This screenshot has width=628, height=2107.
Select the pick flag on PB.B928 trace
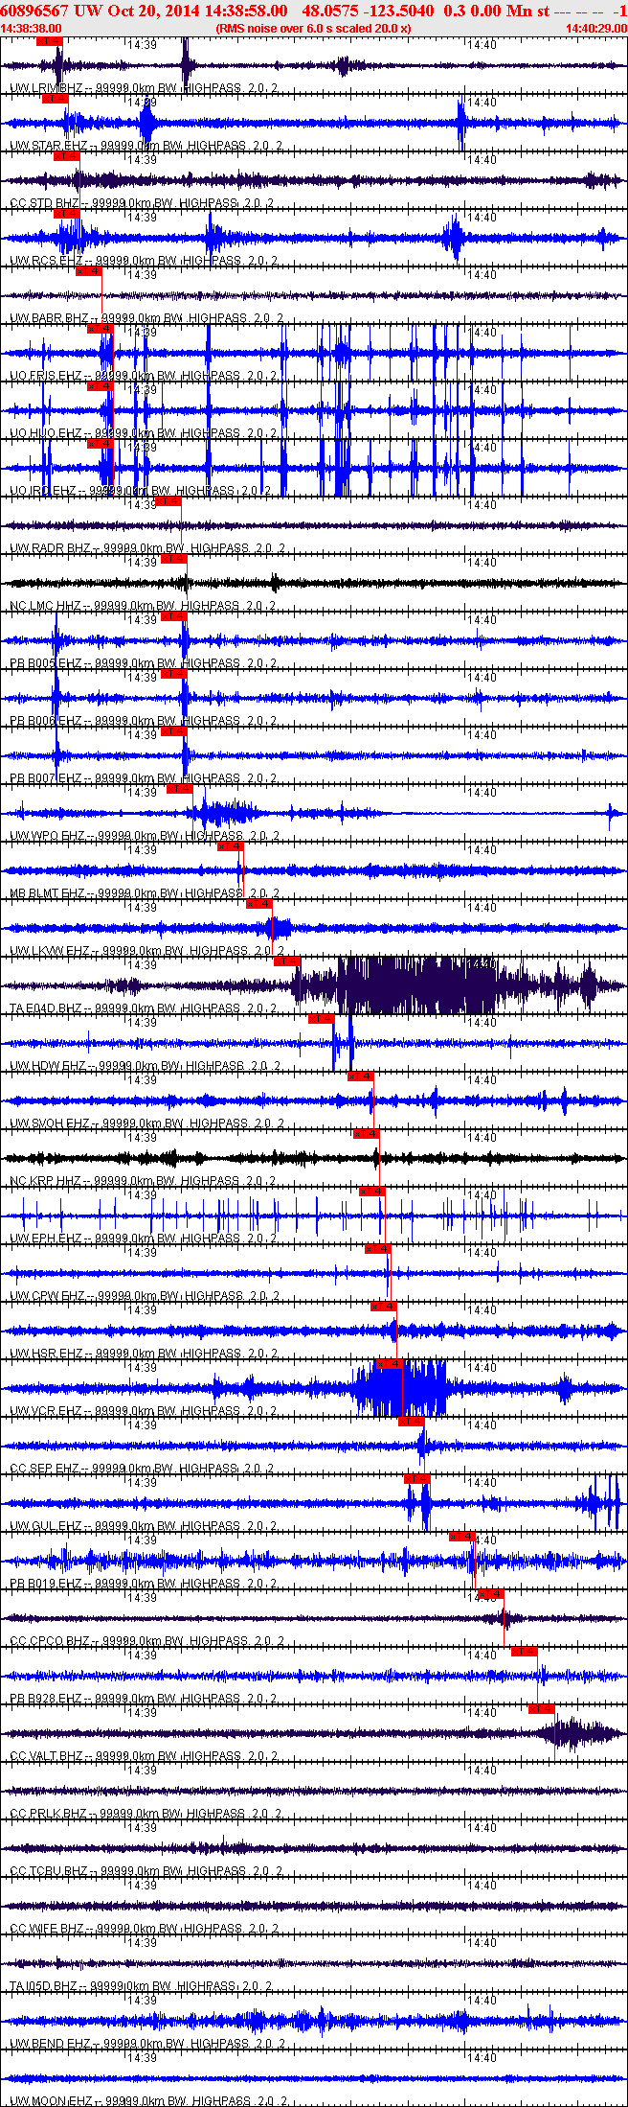tap(524, 1652)
